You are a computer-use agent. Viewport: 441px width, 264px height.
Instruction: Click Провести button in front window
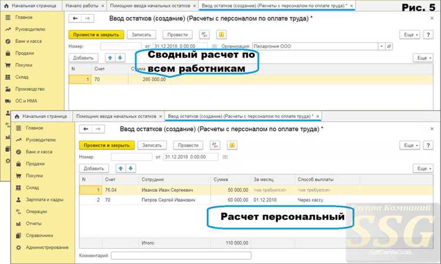pyautogui.click(x=188, y=145)
